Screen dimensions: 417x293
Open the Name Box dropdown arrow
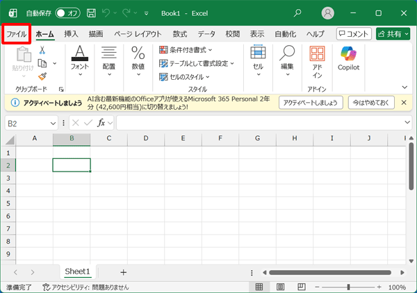tap(54, 123)
